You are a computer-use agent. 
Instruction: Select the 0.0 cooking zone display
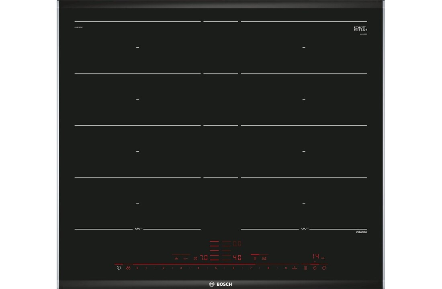tap(237, 243)
